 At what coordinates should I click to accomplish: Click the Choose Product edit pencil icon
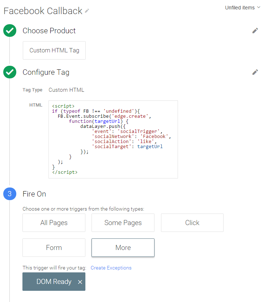click(255, 31)
